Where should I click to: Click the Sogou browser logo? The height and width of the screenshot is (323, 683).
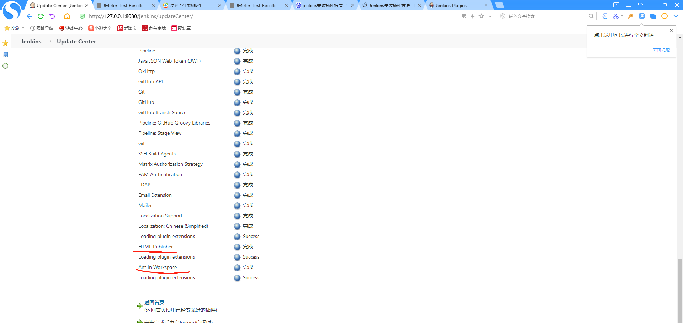coord(12,10)
